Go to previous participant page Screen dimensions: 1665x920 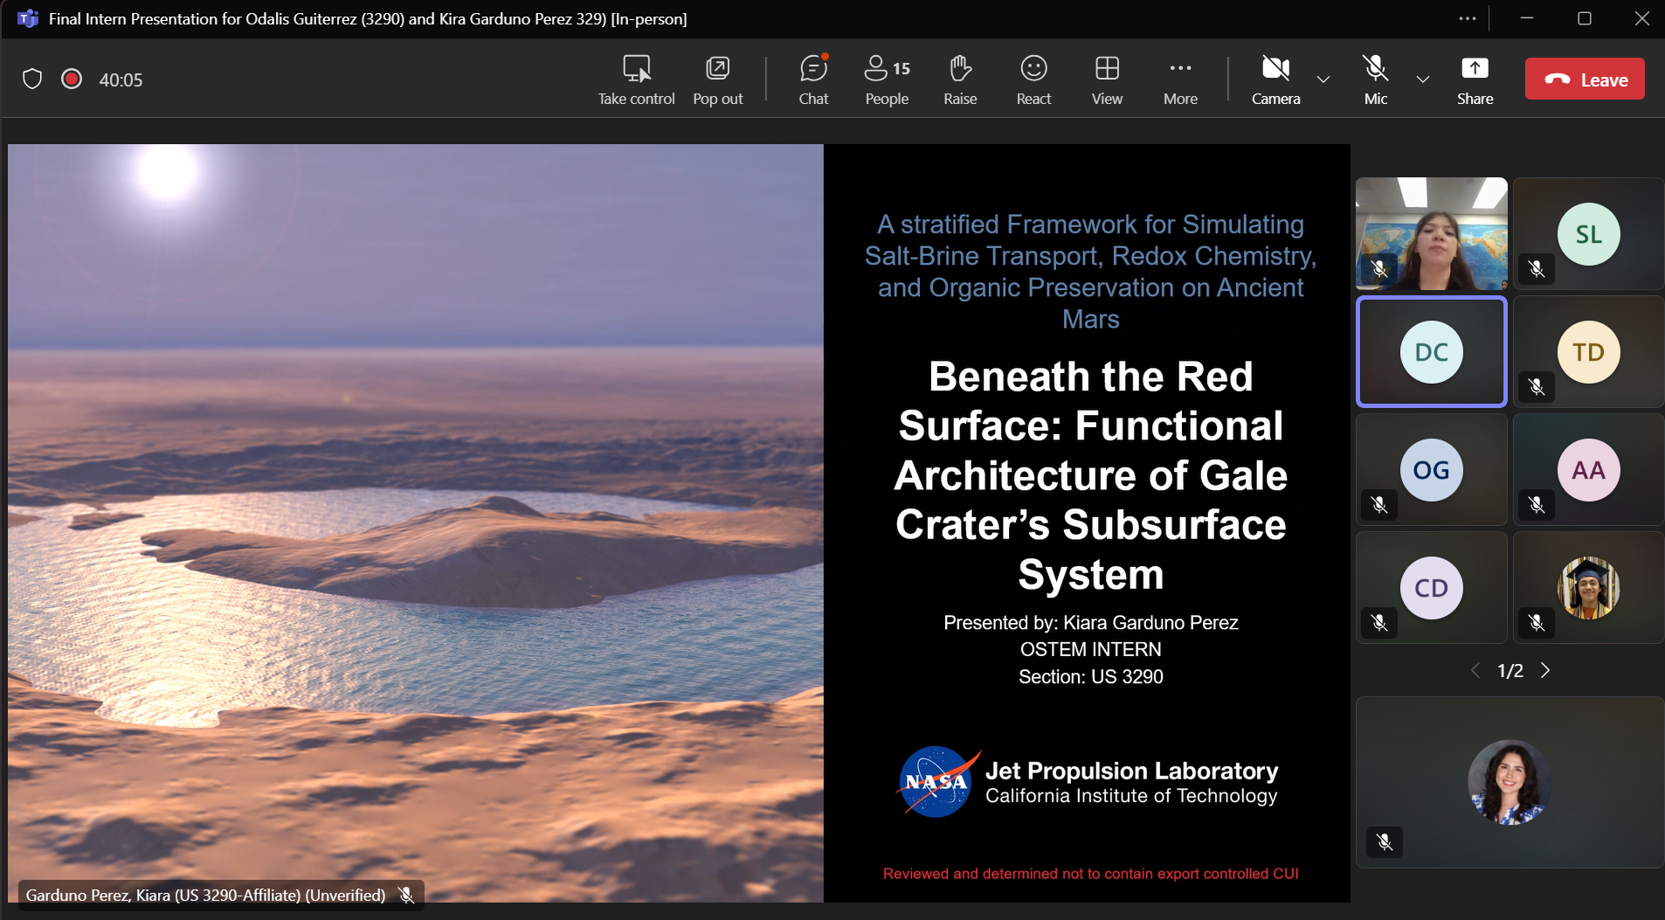1475,670
